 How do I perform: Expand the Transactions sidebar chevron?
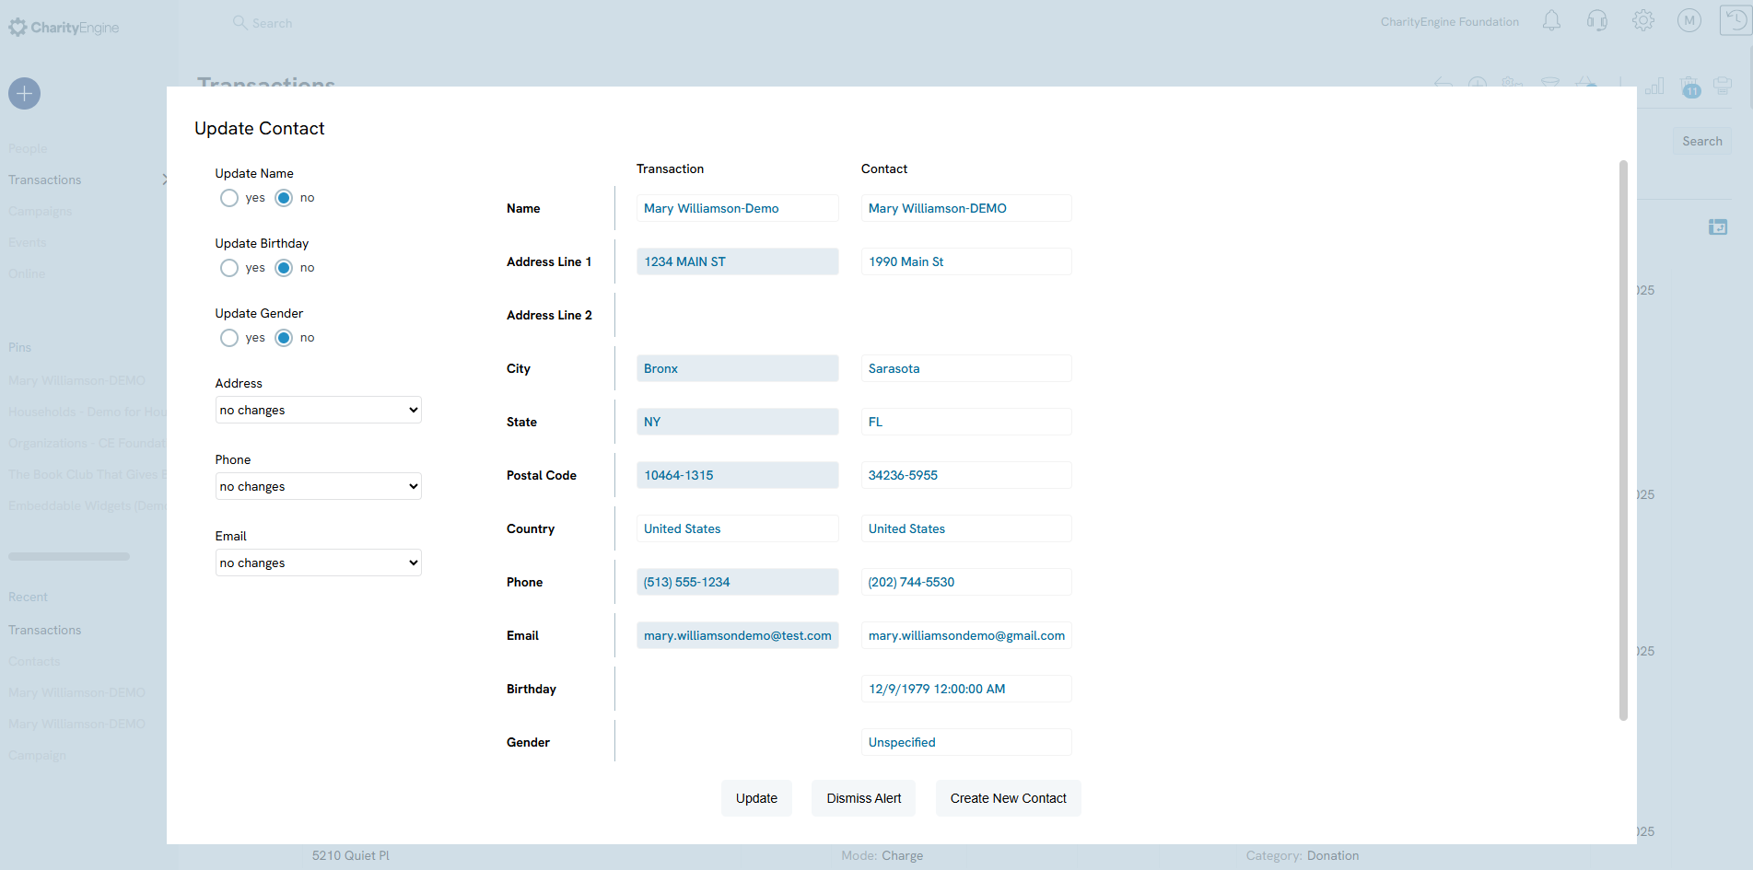pyautogui.click(x=164, y=180)
